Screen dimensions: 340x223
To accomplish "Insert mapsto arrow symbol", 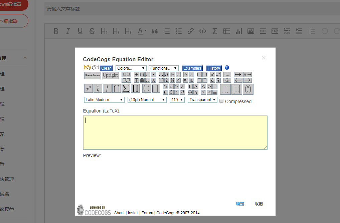I will [x=238, y=75].
